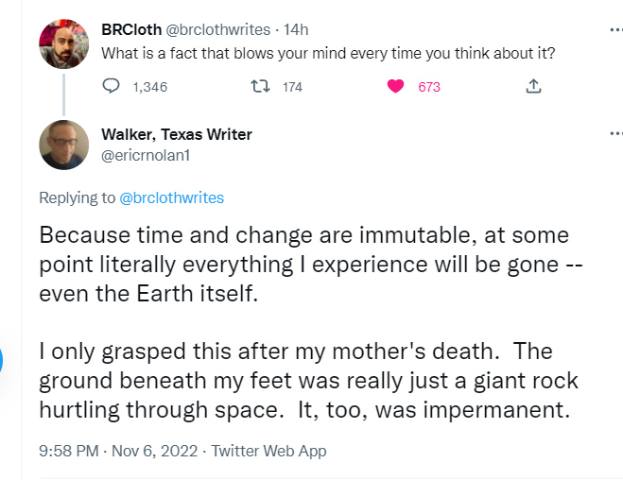Click the 1,346 replies count
Viewport: 623px width, 480px height.
150,87
